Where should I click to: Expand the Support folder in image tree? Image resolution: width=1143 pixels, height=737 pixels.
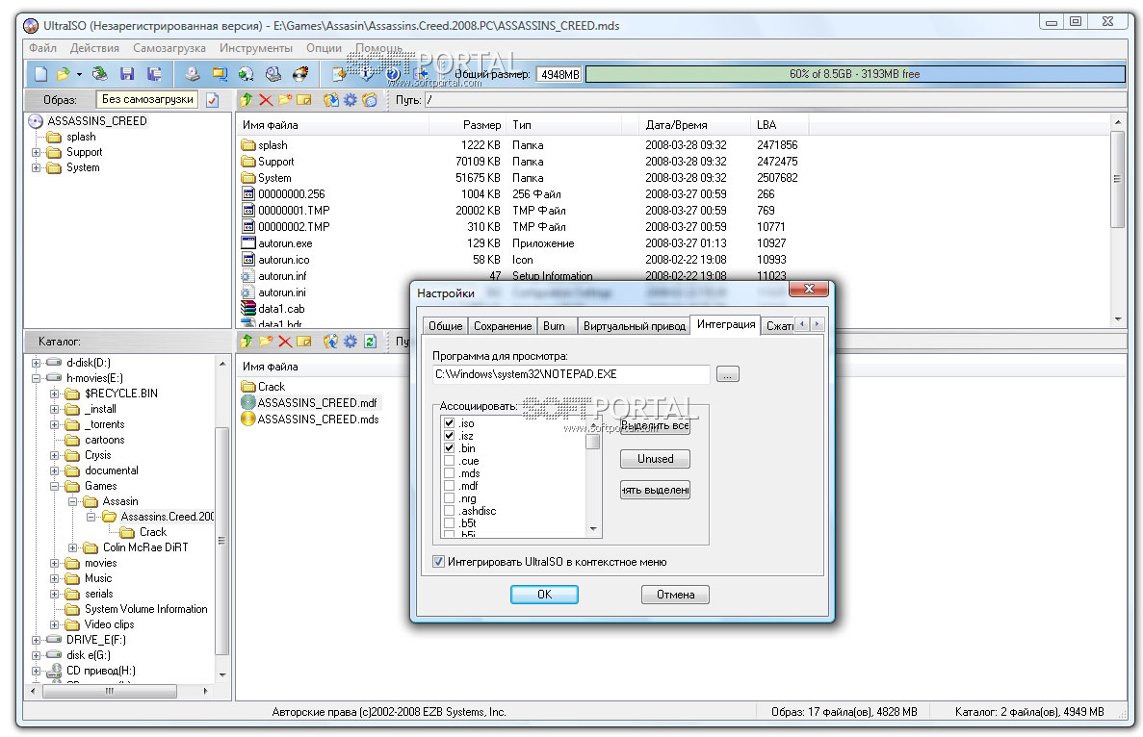36,152
